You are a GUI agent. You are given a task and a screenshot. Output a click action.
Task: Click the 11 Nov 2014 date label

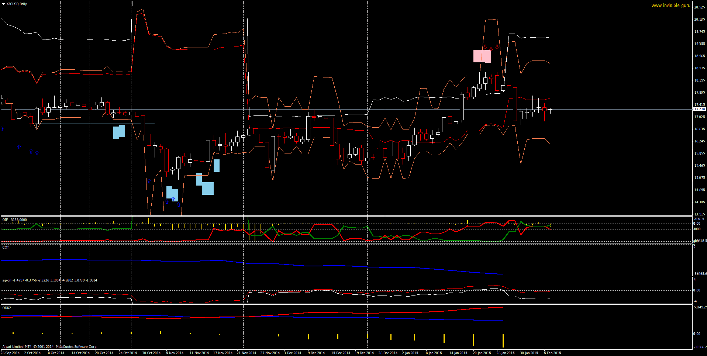coord(199,353)
